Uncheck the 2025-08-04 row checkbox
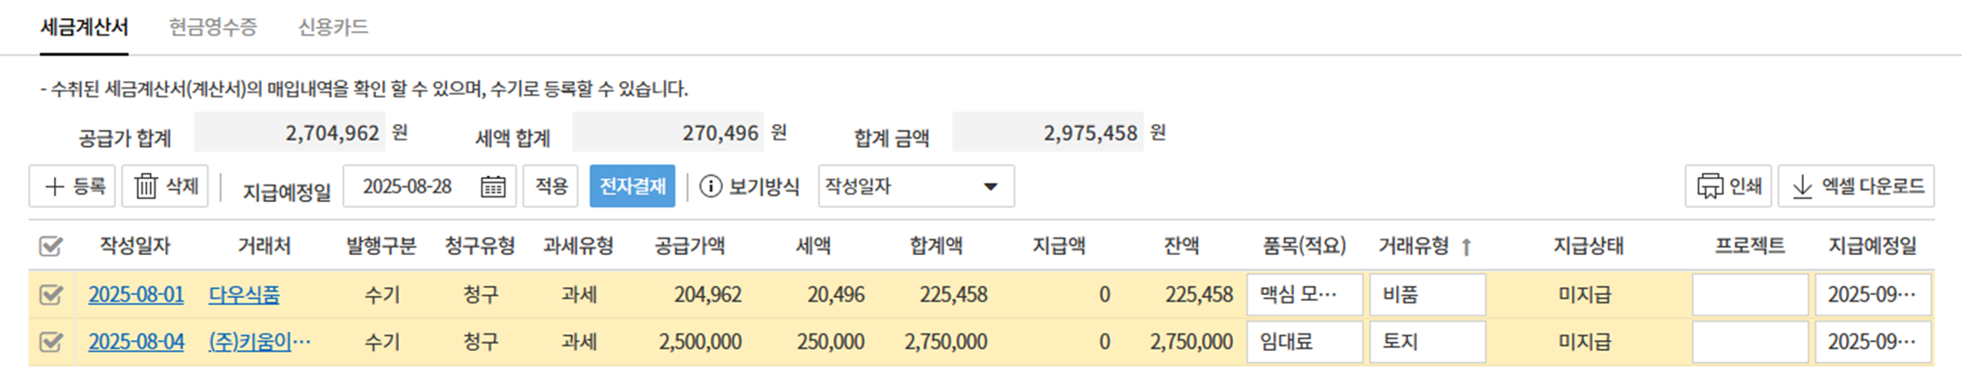Viewport: 1962px width, 382px height. pos(51,342)
